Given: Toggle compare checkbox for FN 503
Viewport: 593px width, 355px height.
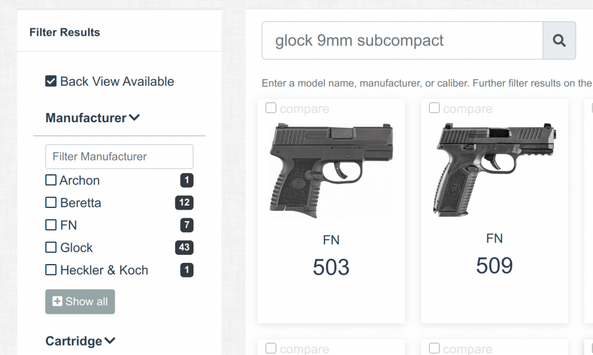Looking at the screenshot, I should pyautogui.click(x=271, y=108).
